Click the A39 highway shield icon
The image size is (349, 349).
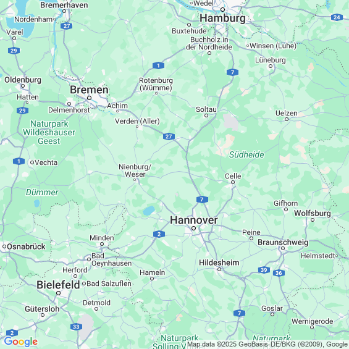click(264, 270)
